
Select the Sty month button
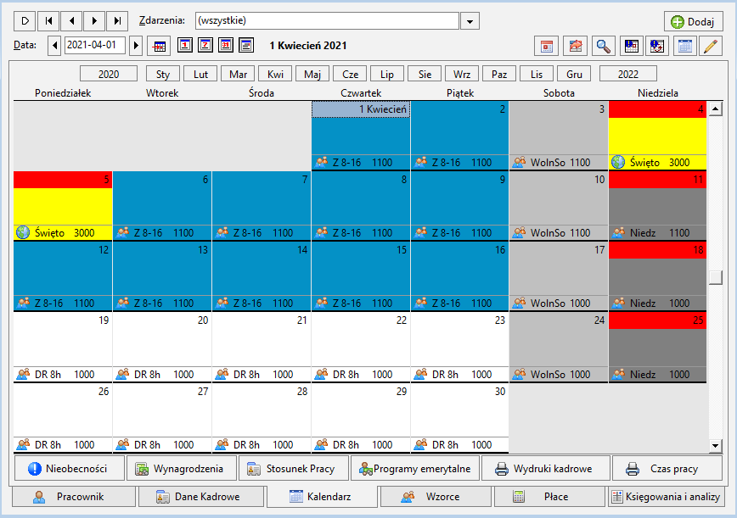click(x=163, y=74)
